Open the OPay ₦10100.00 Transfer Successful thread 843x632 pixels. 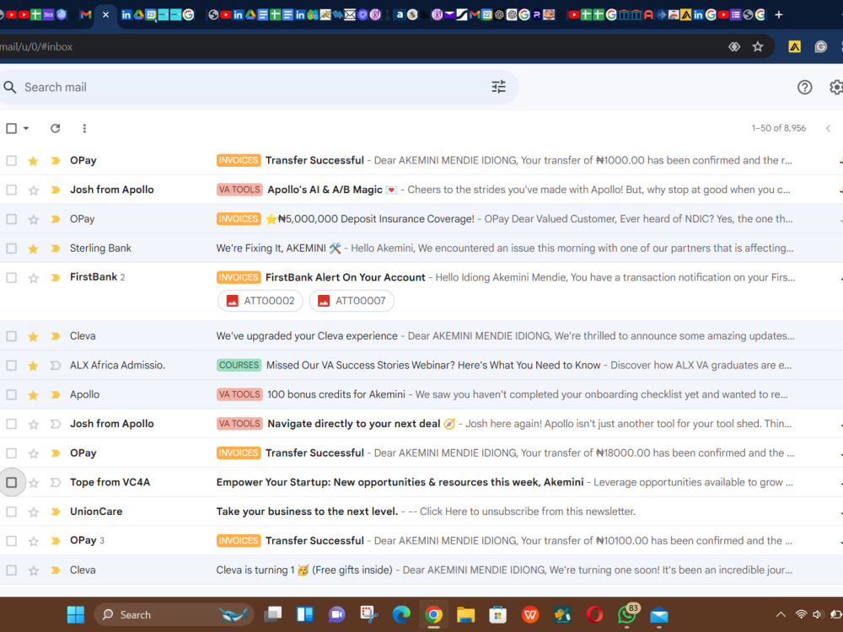(421, 541)
